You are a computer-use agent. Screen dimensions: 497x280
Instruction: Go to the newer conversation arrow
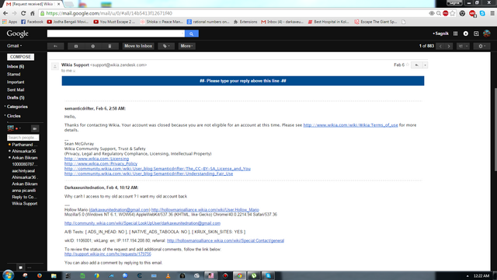click(x=440, y=46)
